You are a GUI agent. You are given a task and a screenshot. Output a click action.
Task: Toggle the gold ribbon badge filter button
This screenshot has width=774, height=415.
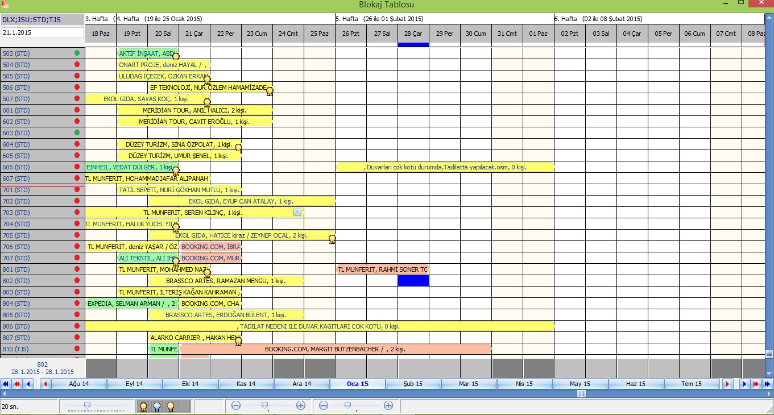(x=143, y=406)
